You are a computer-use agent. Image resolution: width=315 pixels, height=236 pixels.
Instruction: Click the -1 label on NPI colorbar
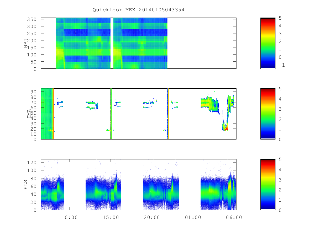(x=281, y=65)
